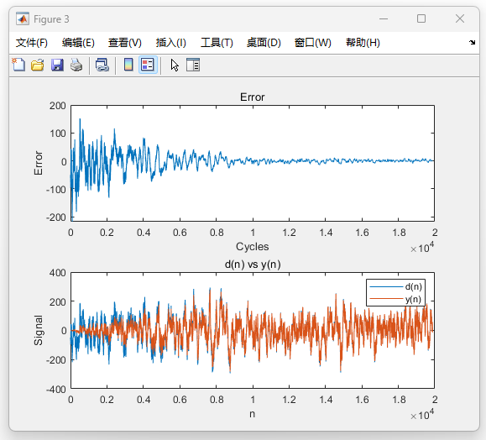Open file with the folder icon
Viewport: 486px width, 440px height.
pos(38,65)
